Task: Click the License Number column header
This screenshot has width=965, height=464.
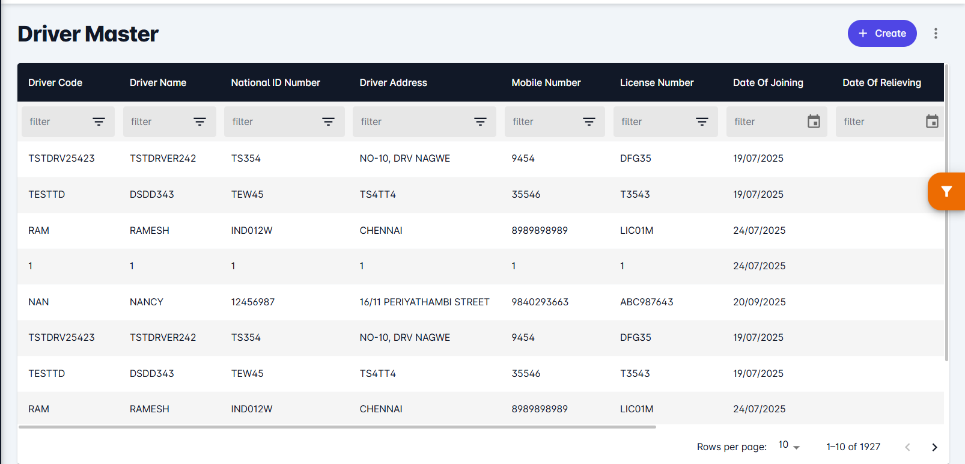Action: tap(657, 82)
